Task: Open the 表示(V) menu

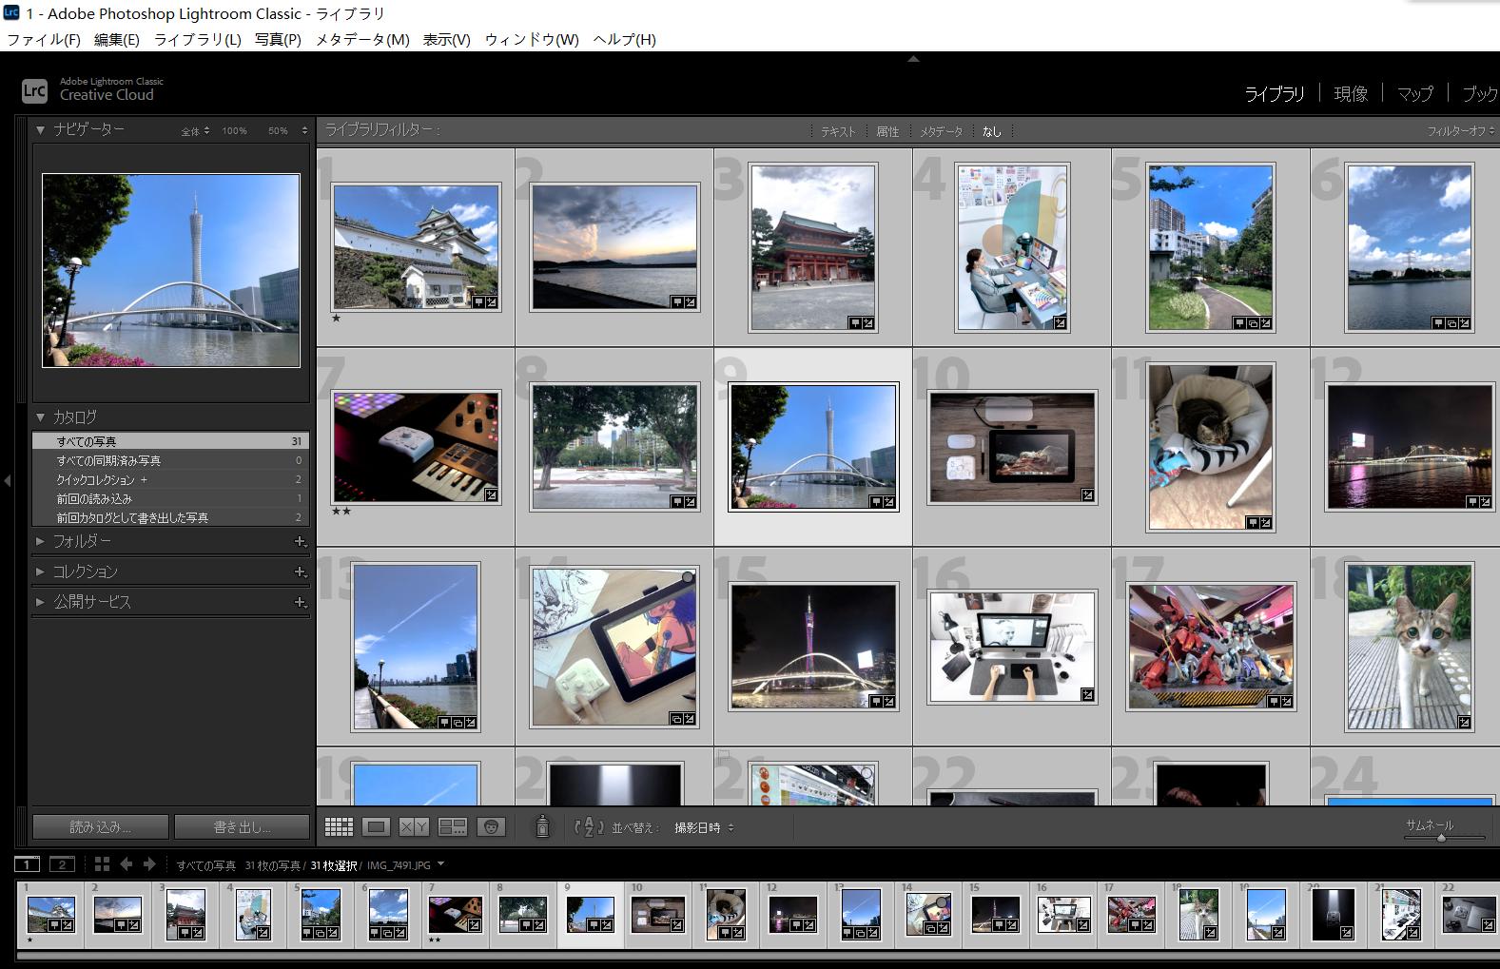Action: click(447, 39)
